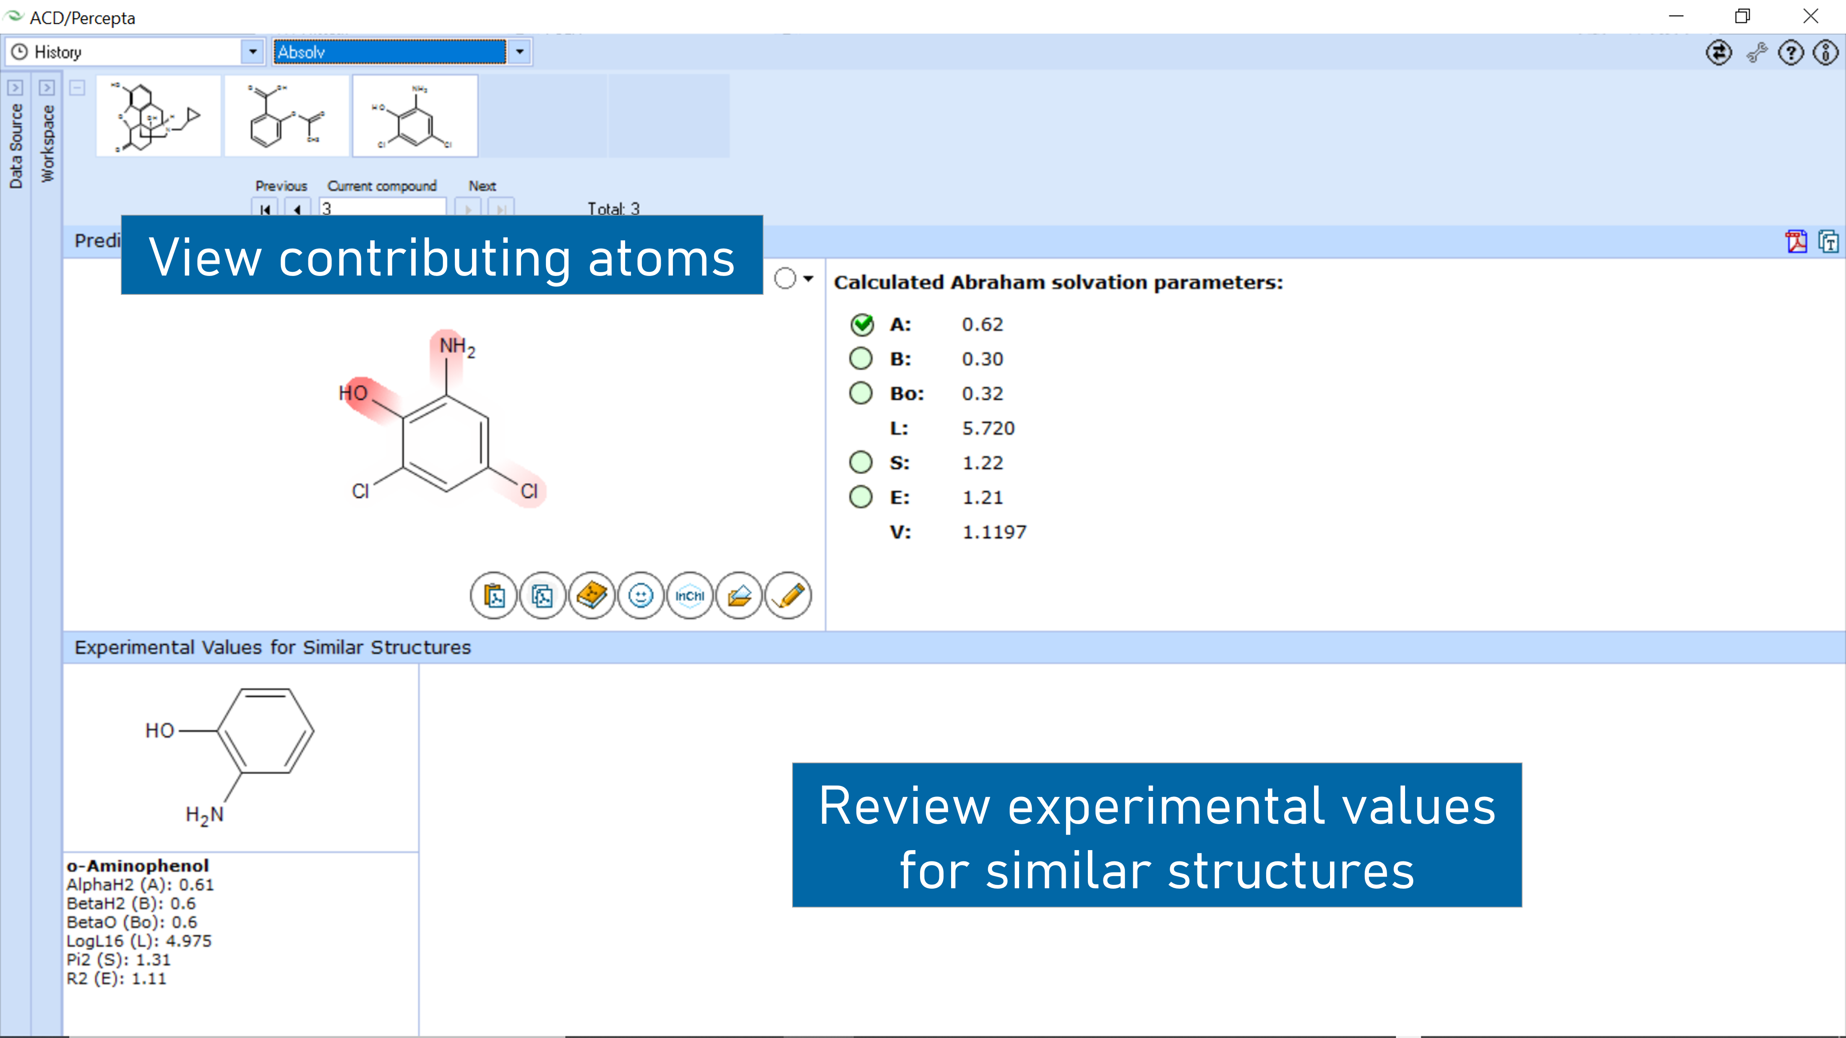Select the B parameter radio button
Screen dimensions: 1846x1038
[860, 358]
